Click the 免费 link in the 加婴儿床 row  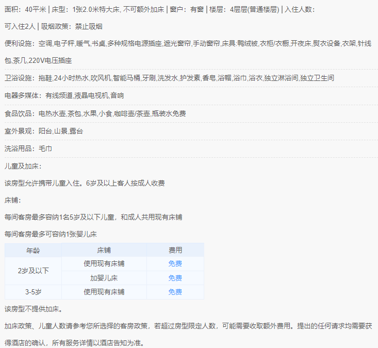coord(175,278)
